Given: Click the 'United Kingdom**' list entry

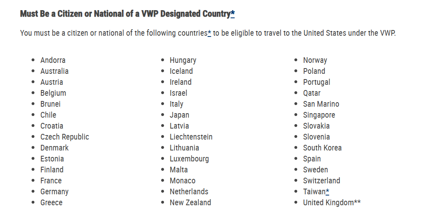Looking at the screenshot, I should (x=332, y=202).
